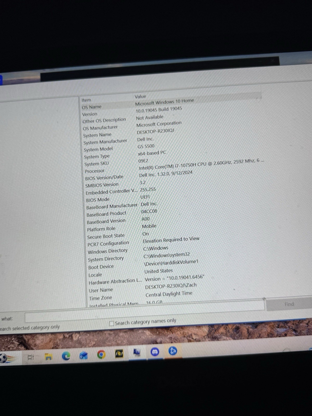Open Battle.net from the taskbar
The height and width of the screenshot is (416, 312).
click(173, 351)
